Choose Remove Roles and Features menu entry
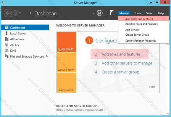Viewport: 171px width, 117px height. tap(143, 24)
